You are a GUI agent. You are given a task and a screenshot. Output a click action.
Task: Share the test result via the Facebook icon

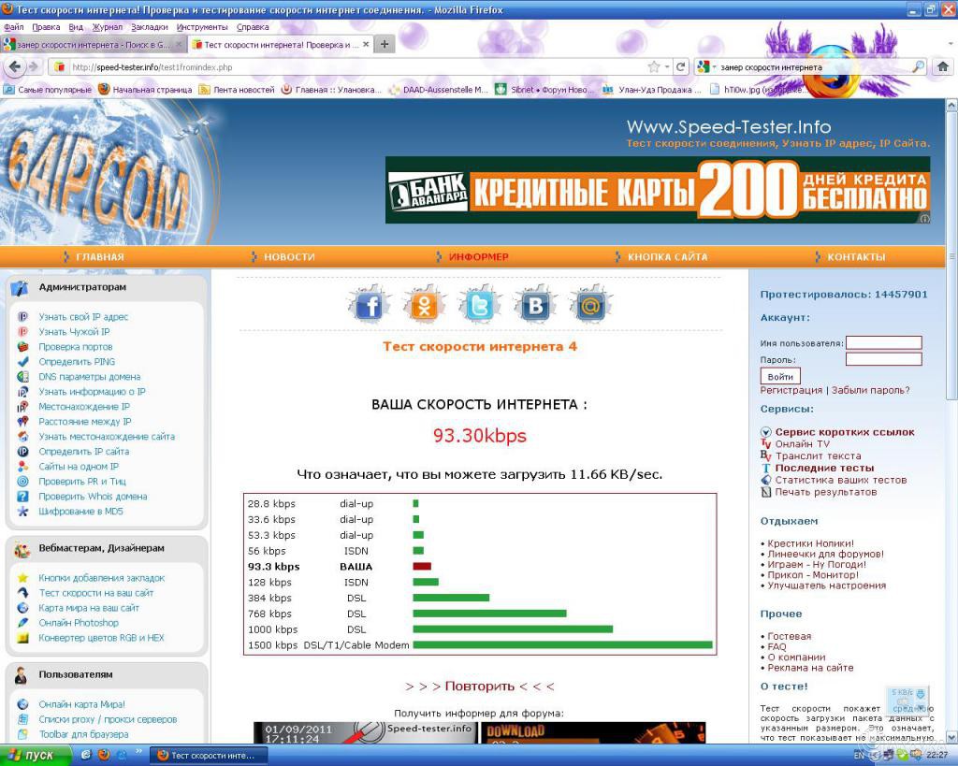pyautogui.click(x=369, y=305)
